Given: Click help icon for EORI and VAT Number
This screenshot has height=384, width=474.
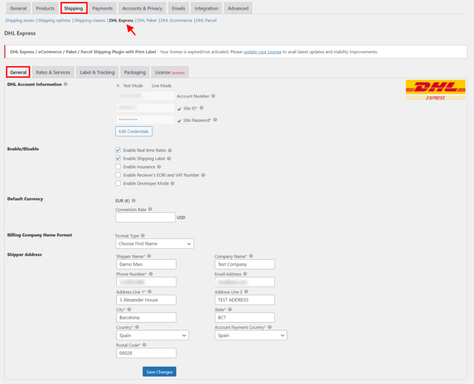Looking at the screenshot, I should point(203,175).
